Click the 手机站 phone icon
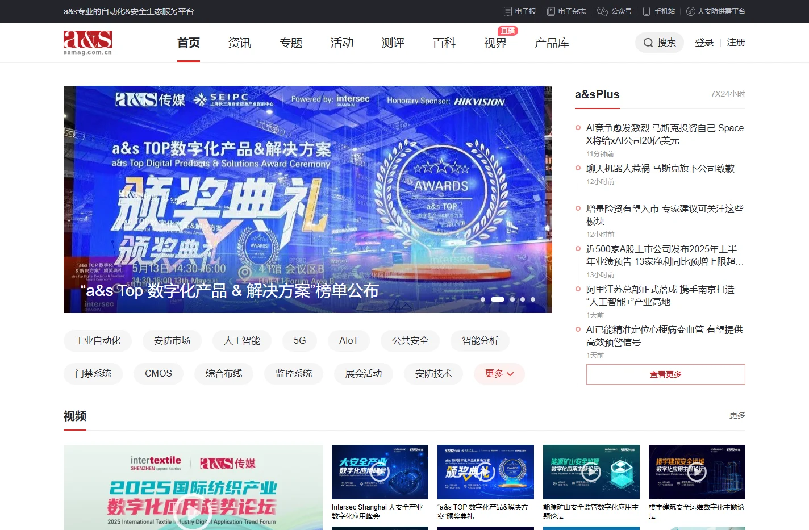 tap(647, 11)
